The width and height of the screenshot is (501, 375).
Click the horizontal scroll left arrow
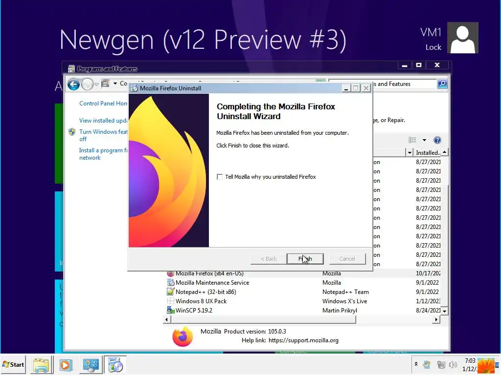click(x=166, y=319)
